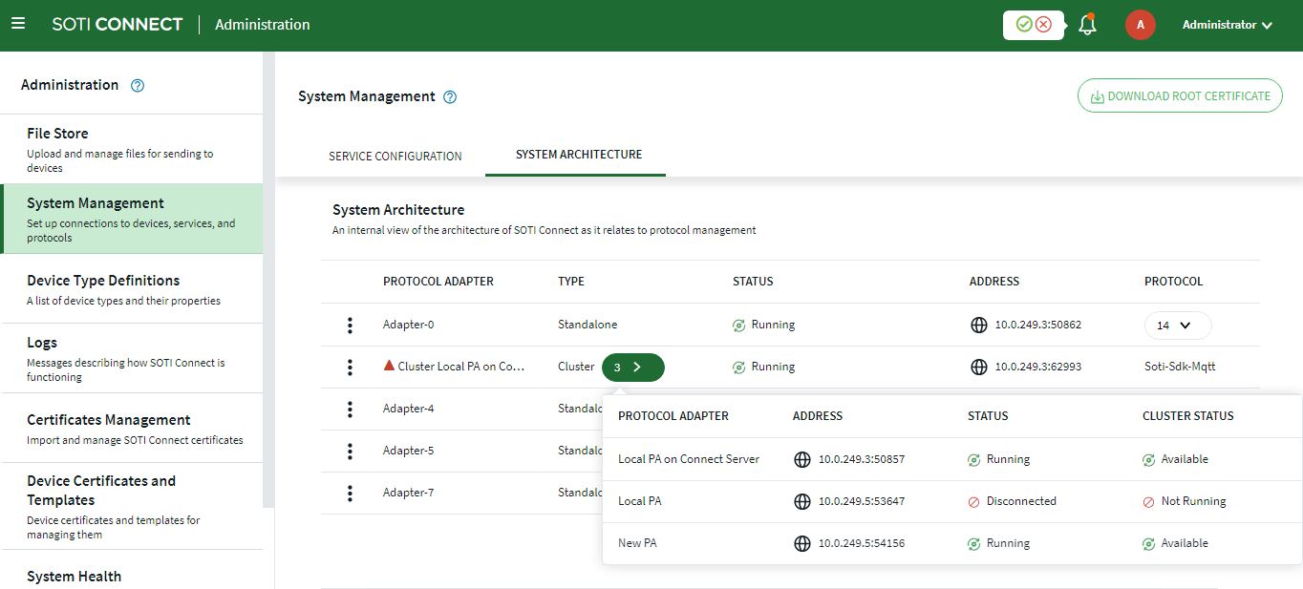
Task: Click the main table Status column header
Action: (x=753, y=282)
